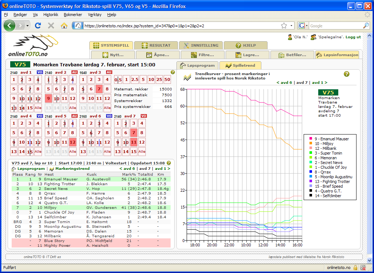Open the Fil menu
This screenshot has height=273, width=374.
point(6,15)
